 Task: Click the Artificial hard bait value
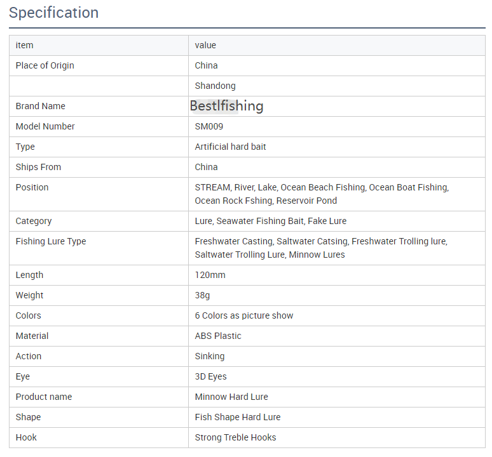coord(230,147)
